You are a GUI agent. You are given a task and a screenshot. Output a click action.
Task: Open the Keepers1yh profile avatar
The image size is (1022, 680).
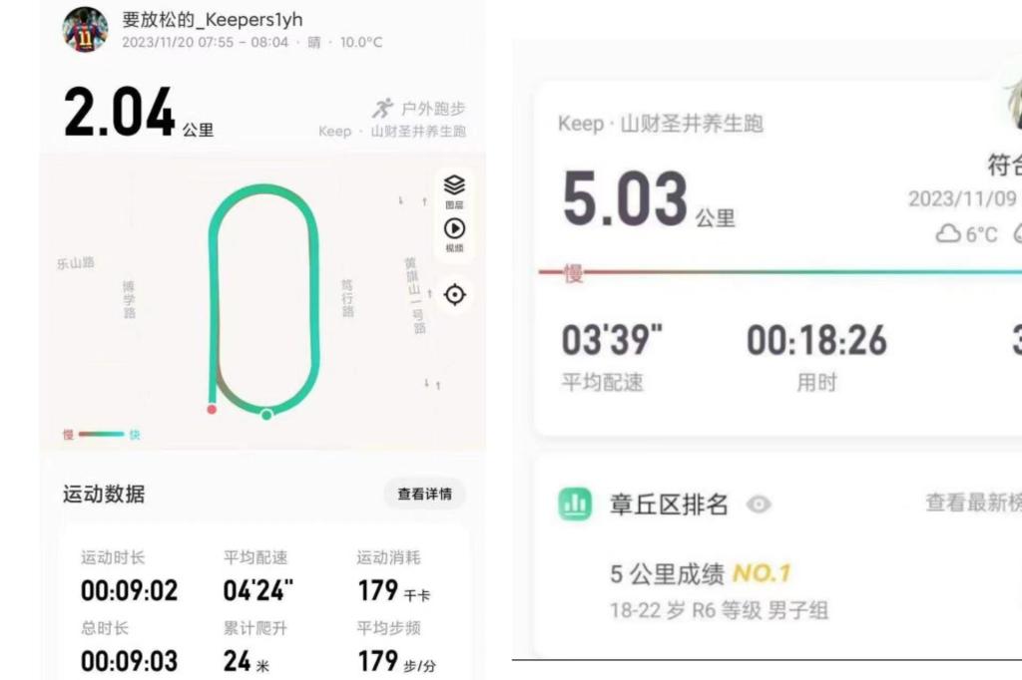tap(86, 29)
